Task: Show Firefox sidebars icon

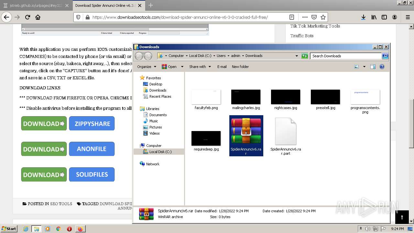Action: [x=384, y=17]
